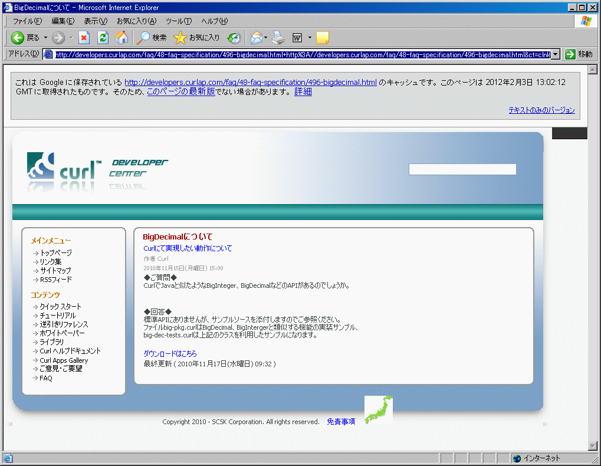Go to Home page icon
The height and width of the screenshot is (466, 601).
click(x=121, y=38)
